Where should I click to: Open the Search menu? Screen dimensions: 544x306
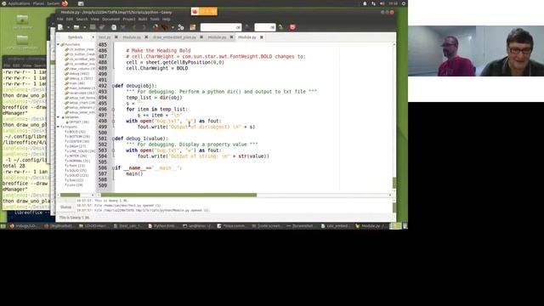[x=82, y=19]
